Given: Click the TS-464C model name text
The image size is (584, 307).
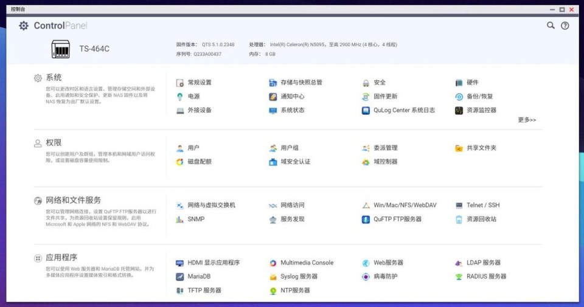Looking at the screenshot, I should (94, 49).
